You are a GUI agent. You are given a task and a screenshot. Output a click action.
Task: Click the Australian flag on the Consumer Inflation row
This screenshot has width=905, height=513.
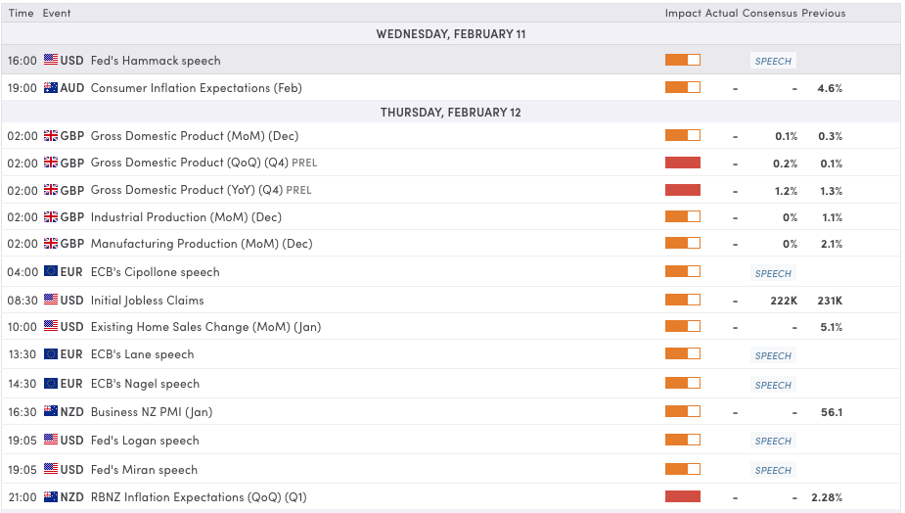[51, 88]
